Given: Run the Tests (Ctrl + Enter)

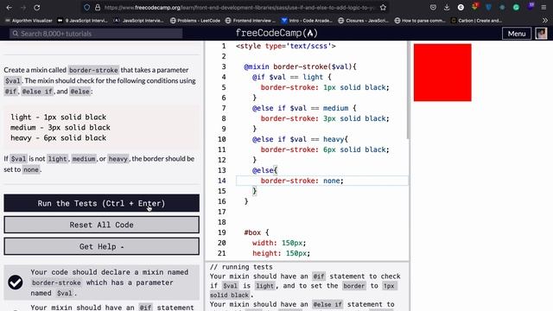Looking at the screenshot, I should [102, 203].
